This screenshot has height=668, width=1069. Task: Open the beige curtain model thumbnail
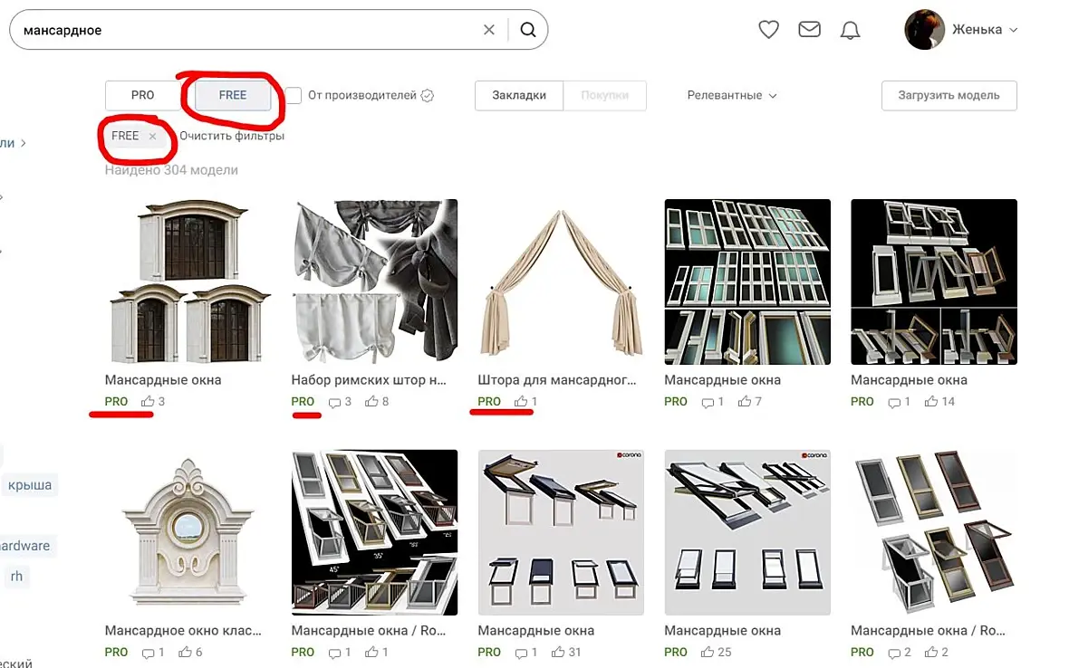point(561,282)
